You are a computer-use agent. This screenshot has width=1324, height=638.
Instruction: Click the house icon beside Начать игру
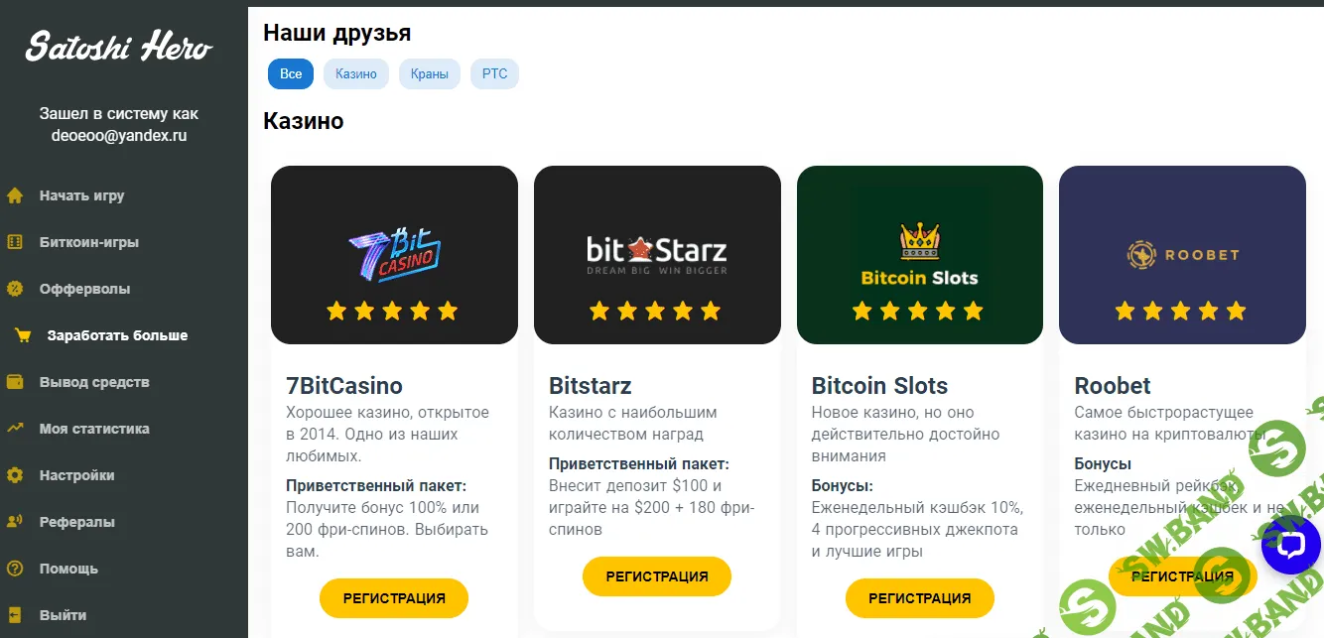[15, 195]
